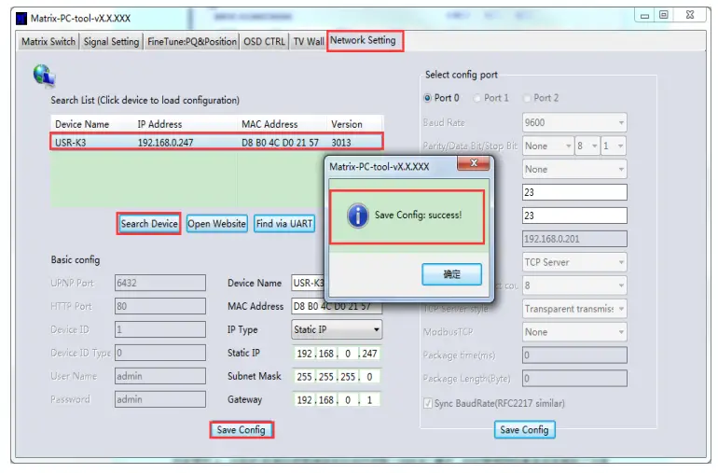
Task: Click the UPNP Port field 6432
Action: [x=159, y=283]
